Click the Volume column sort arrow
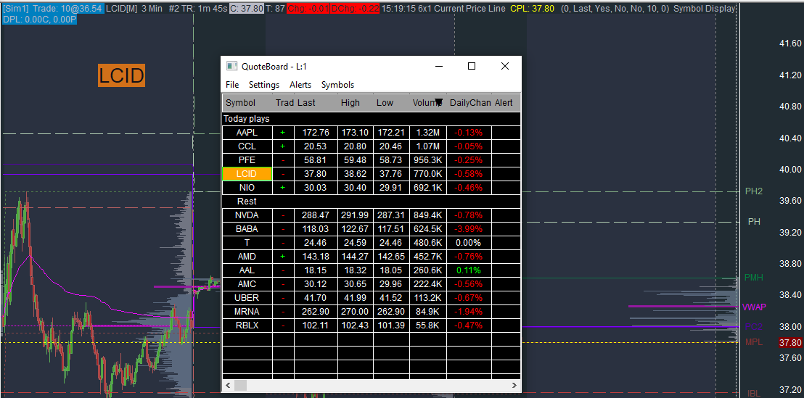This screenshot has width=804, height=398. tap(439, 102)
